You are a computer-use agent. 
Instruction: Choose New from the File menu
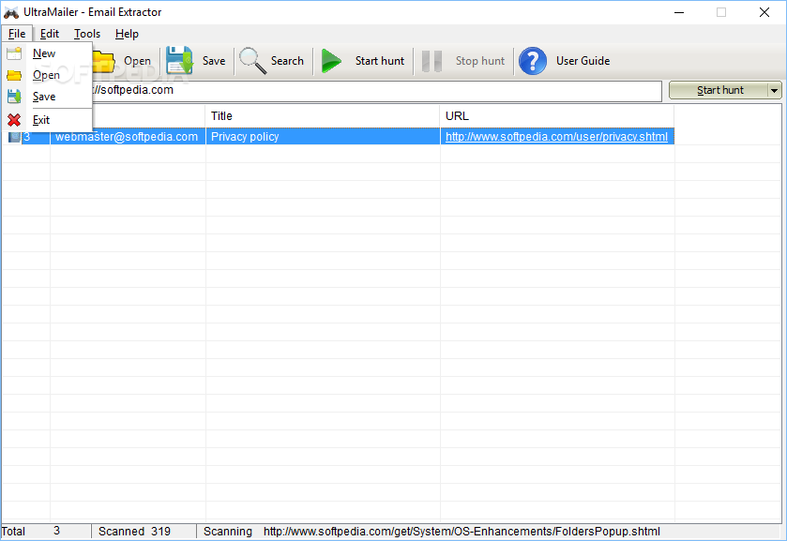(x=47, y=53)
